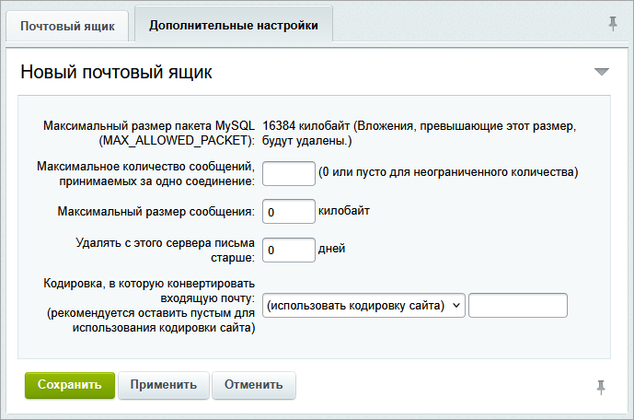Collapse the Новый почтовый ящик section
The image size is (634, 420).
[x=601, y=72]
